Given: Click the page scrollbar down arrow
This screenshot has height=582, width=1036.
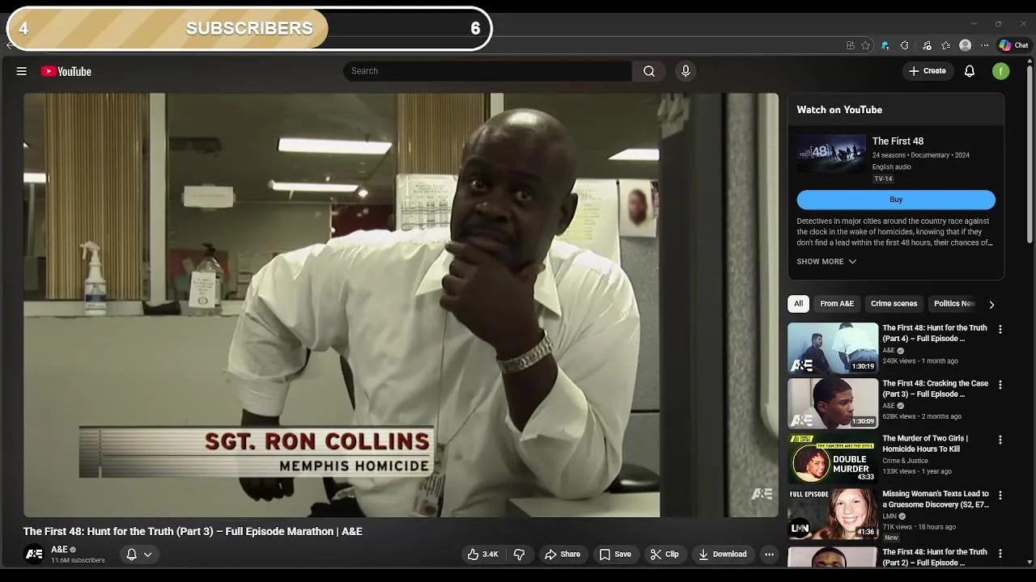Looking at the screenshot, I should click(1030, 562).
